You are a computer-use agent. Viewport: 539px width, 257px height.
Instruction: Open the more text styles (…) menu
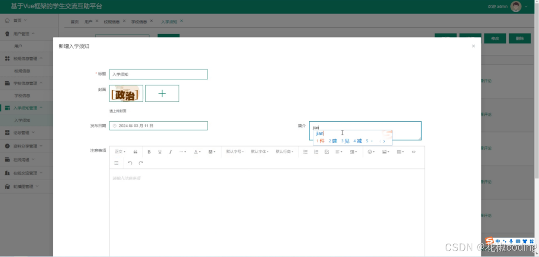coord(183,152)
